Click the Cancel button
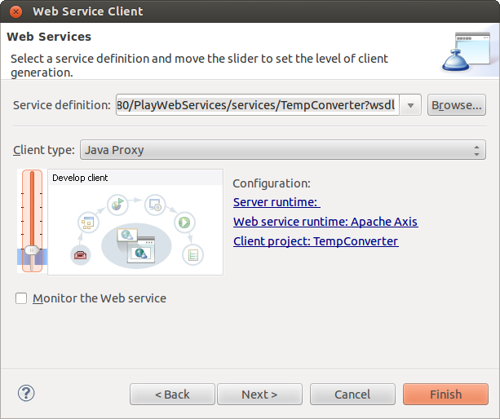 pos(352,395)
